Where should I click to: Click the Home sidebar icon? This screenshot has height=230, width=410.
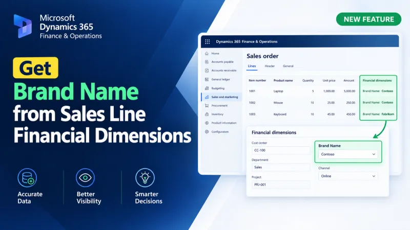click(x=207, y=54)
